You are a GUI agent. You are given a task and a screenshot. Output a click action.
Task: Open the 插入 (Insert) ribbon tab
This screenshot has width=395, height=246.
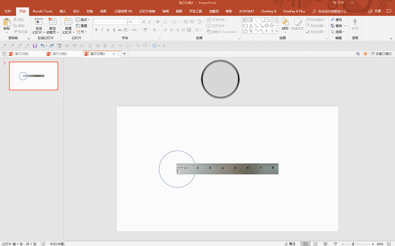coord(63,11)
